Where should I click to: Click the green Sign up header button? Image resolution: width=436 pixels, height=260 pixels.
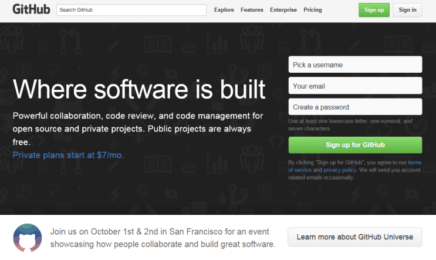(374, 10)
